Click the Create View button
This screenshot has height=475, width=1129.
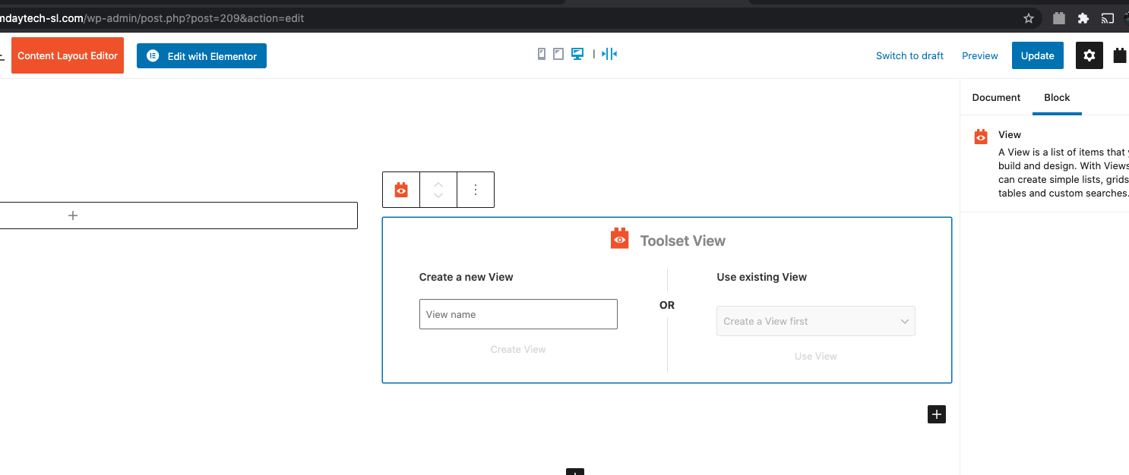[x=518, y=350]
